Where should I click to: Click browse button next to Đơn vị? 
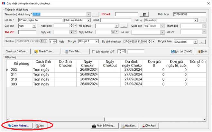(203, 20)
